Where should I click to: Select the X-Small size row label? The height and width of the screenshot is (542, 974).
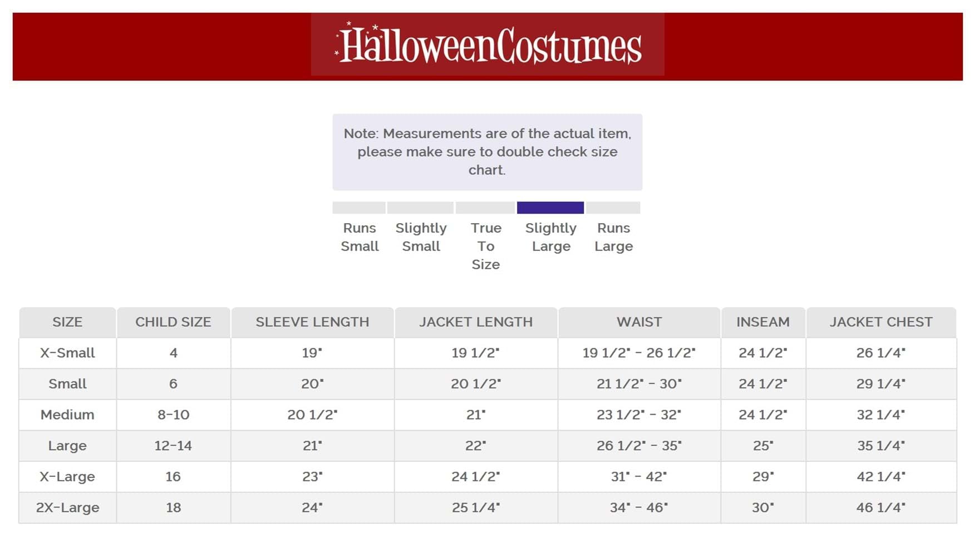pos(67,353)
